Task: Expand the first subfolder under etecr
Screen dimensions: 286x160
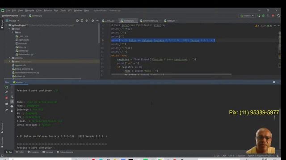Action: click(13, 32)
